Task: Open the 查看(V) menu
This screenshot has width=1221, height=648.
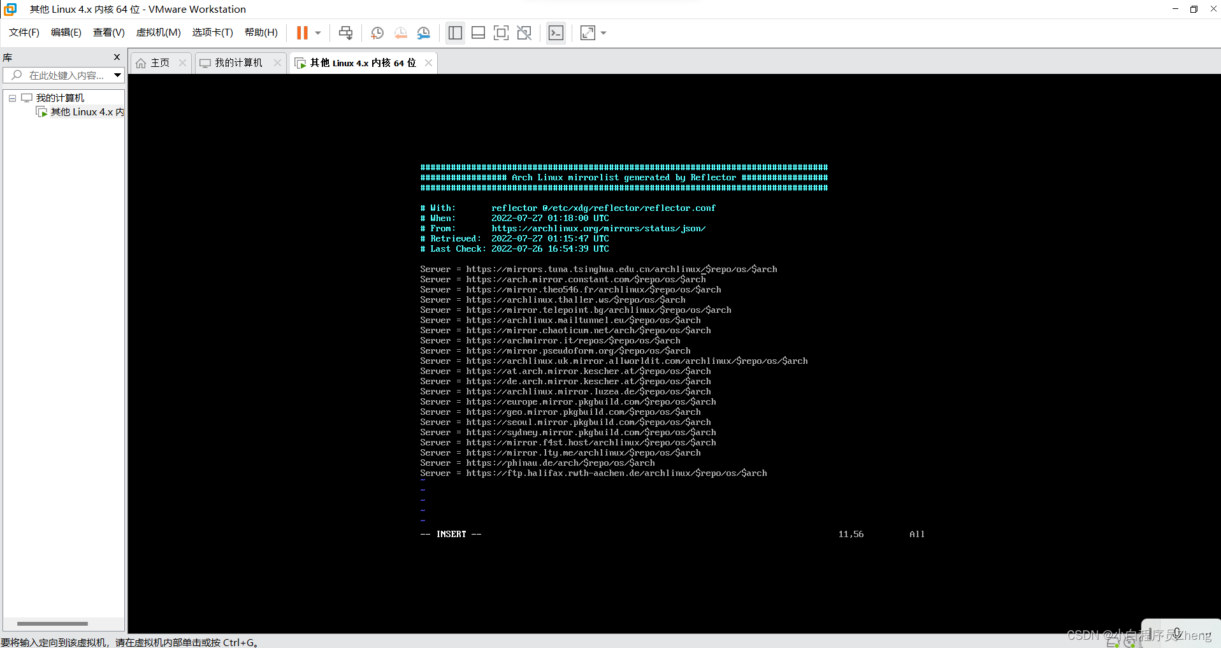Action: tap(109, 32)
